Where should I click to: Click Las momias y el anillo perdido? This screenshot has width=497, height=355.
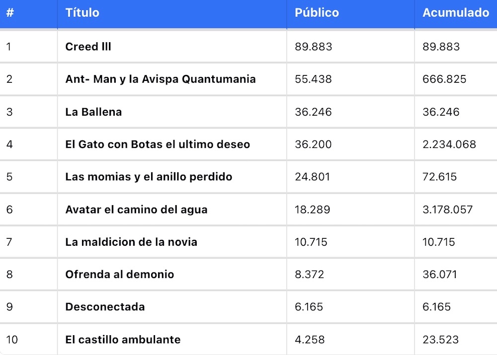[149, 177]
